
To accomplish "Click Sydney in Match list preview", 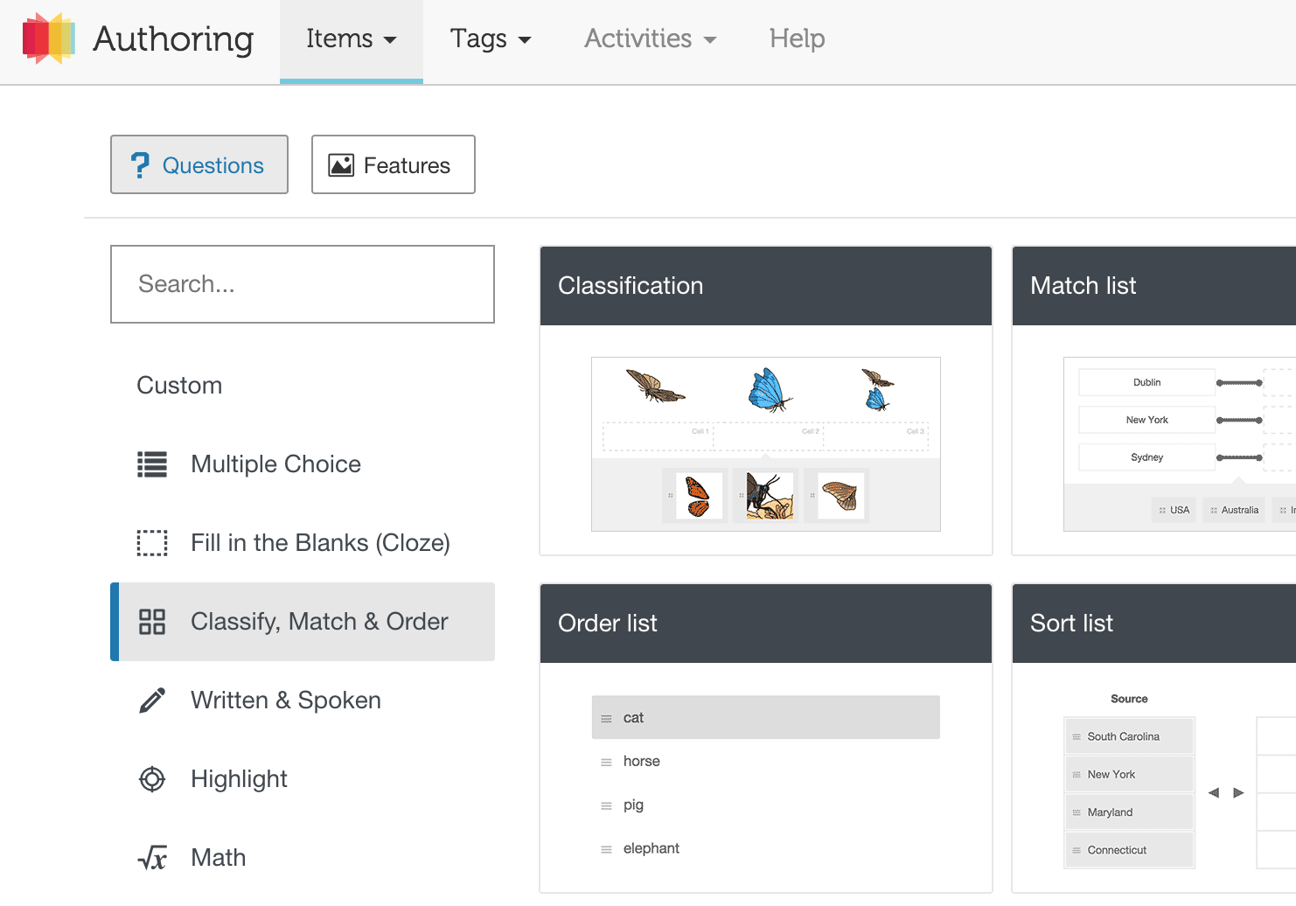I will (x=1147, y=457).
